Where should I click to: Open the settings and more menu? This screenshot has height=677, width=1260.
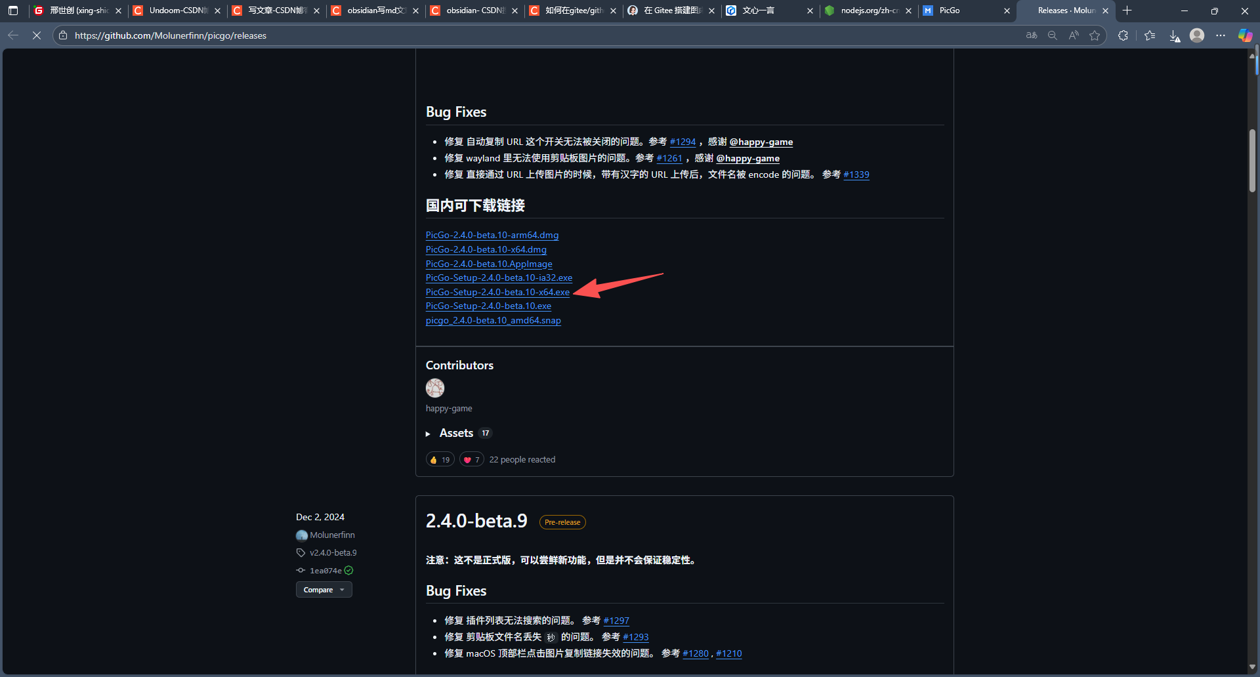point(1221,35)
